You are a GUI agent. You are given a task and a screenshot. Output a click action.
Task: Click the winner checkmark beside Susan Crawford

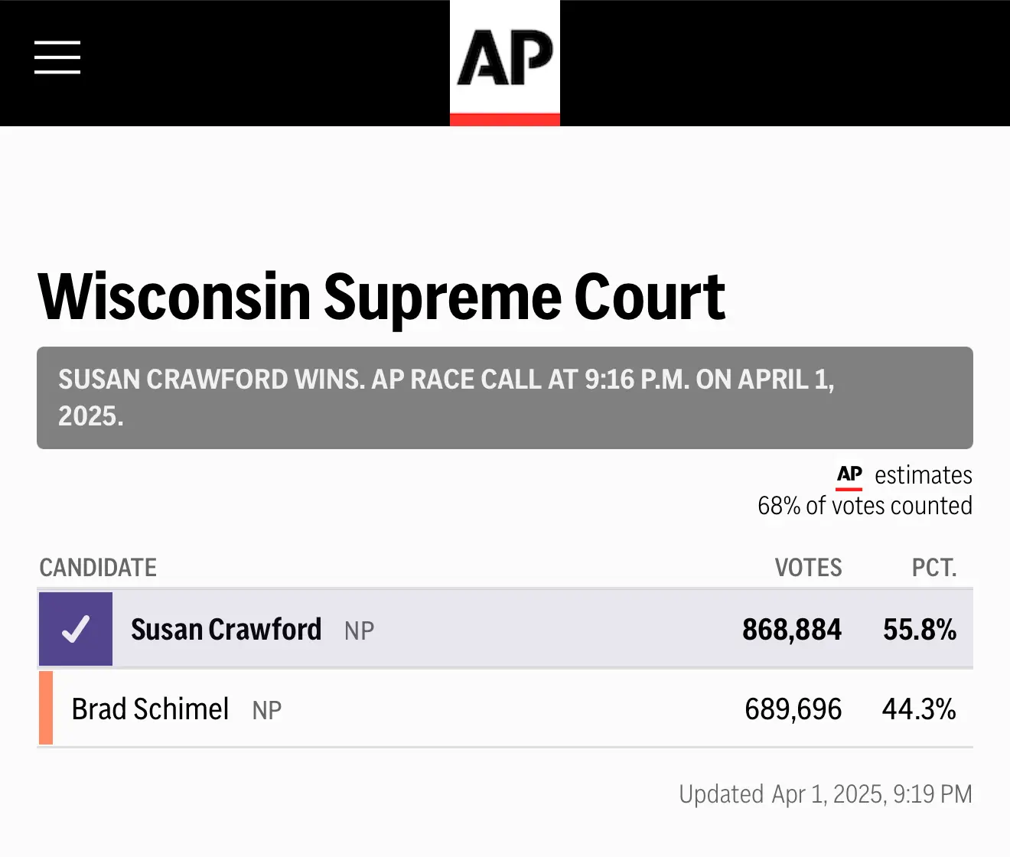76,629
